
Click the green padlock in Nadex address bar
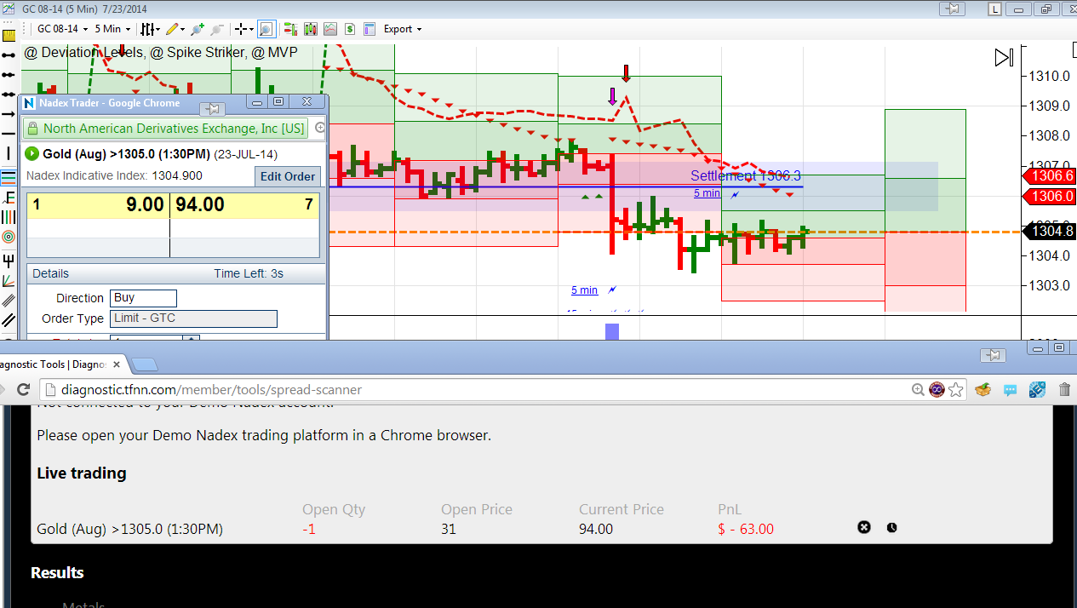[32, 129]
